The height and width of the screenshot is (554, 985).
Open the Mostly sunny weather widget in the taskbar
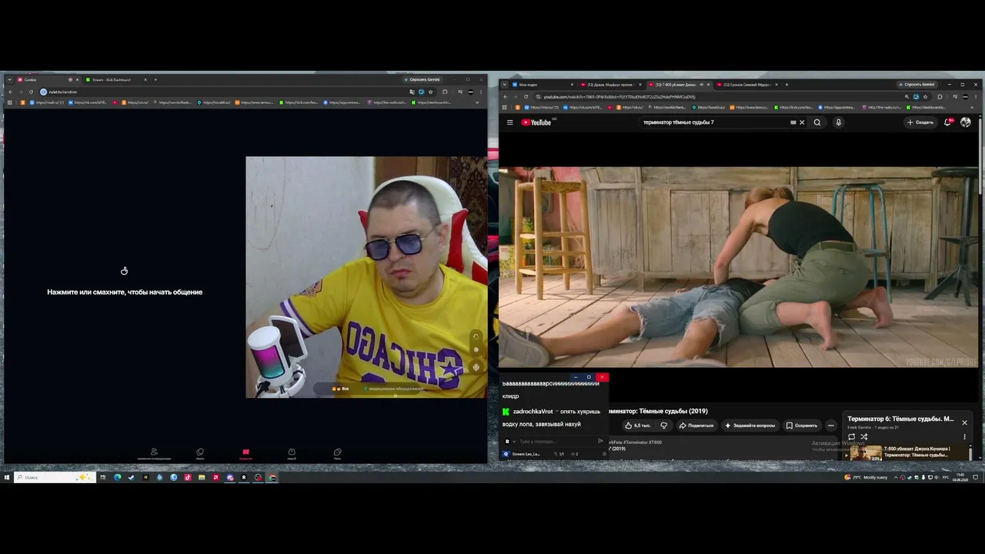(x=866, y=478)
